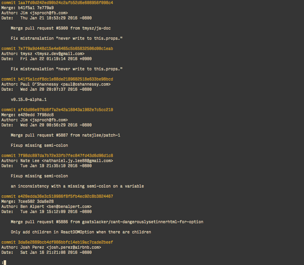This screenshot has height=265, width=304.
Task: Click commit hash 3da6e2889bcb4df086bbfc14eb19ac7cade2beef
Action: [65, 242]
